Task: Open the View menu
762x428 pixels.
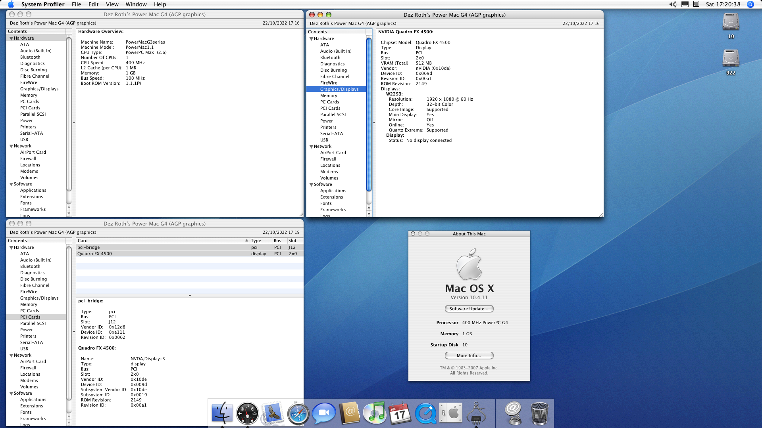Action: pyautogui.click(x=112, y=4)
